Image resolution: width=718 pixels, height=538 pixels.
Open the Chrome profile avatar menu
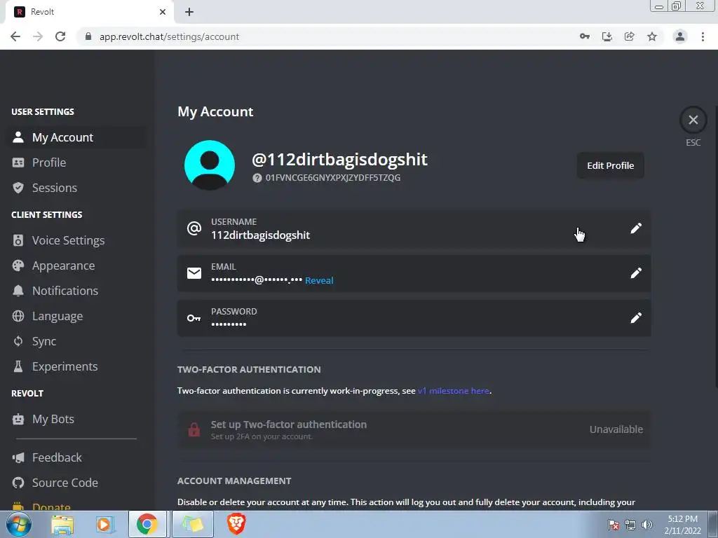[x=680, y=36]
